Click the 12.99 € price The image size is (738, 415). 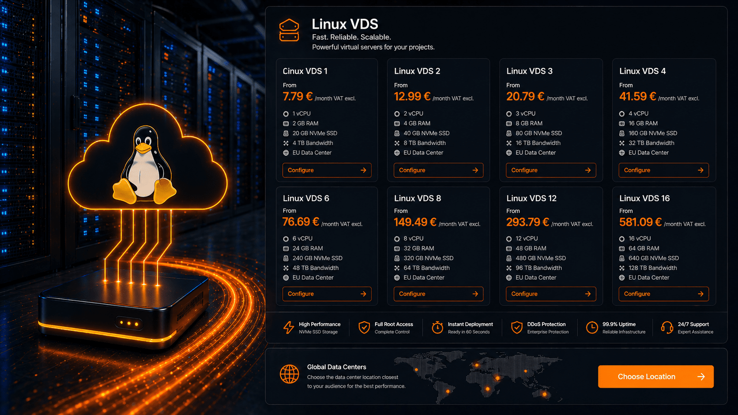pyautogui.click(x=412, y=96)
